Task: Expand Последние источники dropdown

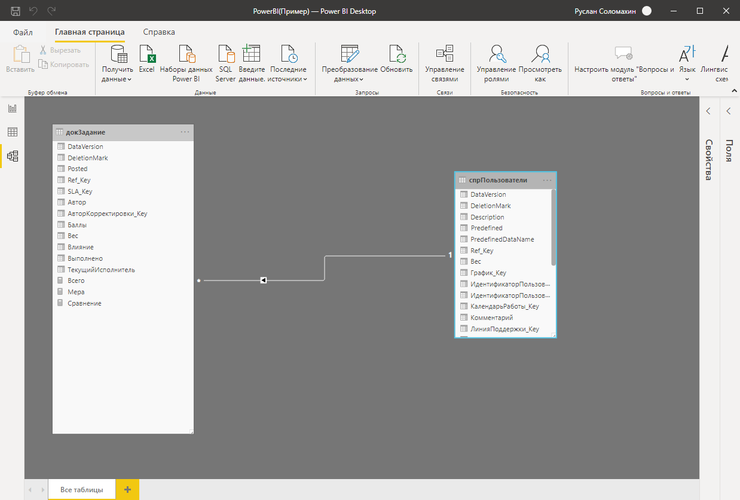Action: (x=305, y=79)
